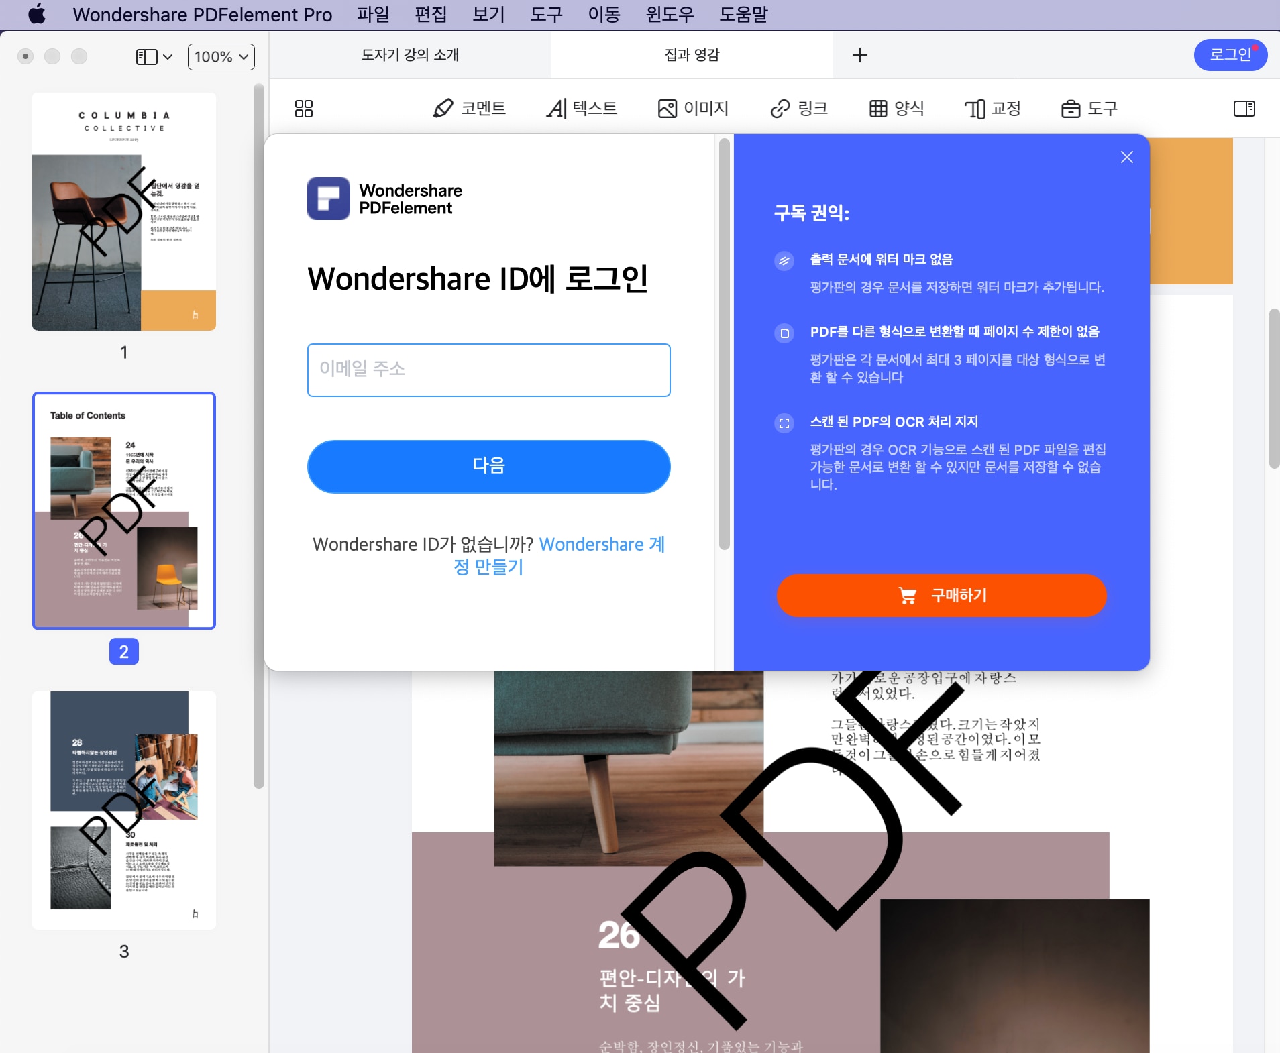Click the 구독 권익: heading
The width and height of the screenshot is (1280, 1053).
(812, 213)
